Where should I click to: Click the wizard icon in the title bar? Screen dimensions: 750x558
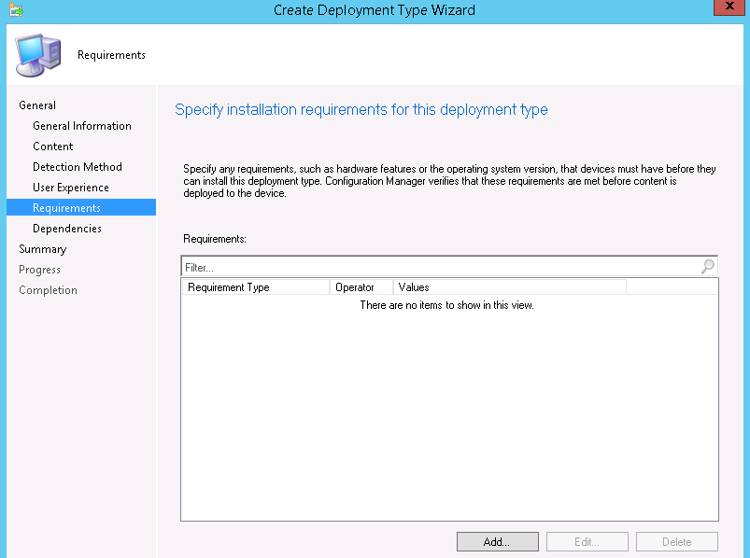click(13, 7)
